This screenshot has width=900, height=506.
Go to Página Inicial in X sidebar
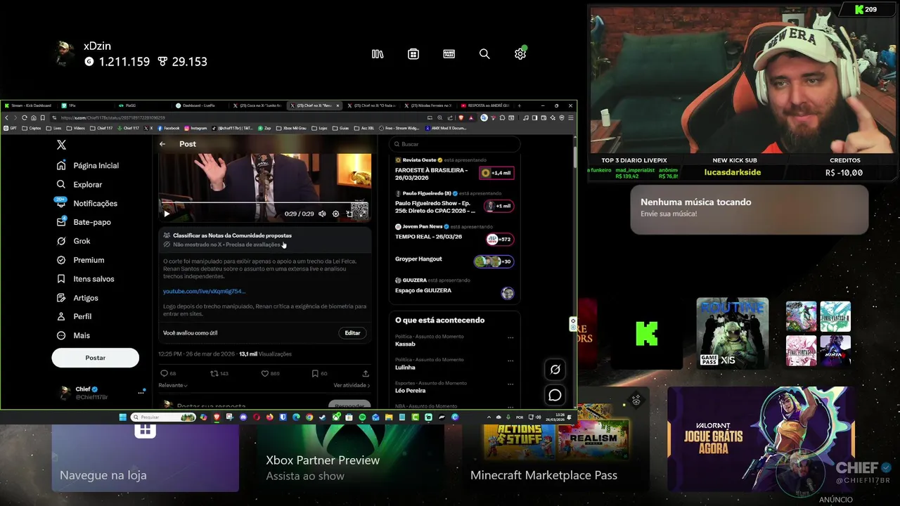click(x=88, y=166)
